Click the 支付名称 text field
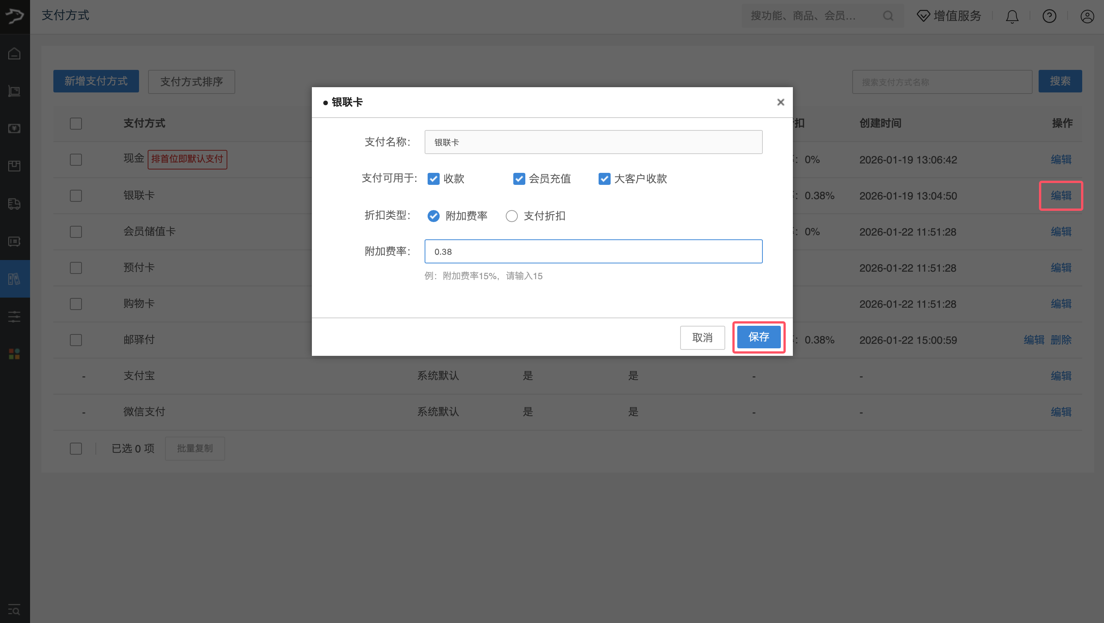1104x623 pixels. (x=593, y=142)
